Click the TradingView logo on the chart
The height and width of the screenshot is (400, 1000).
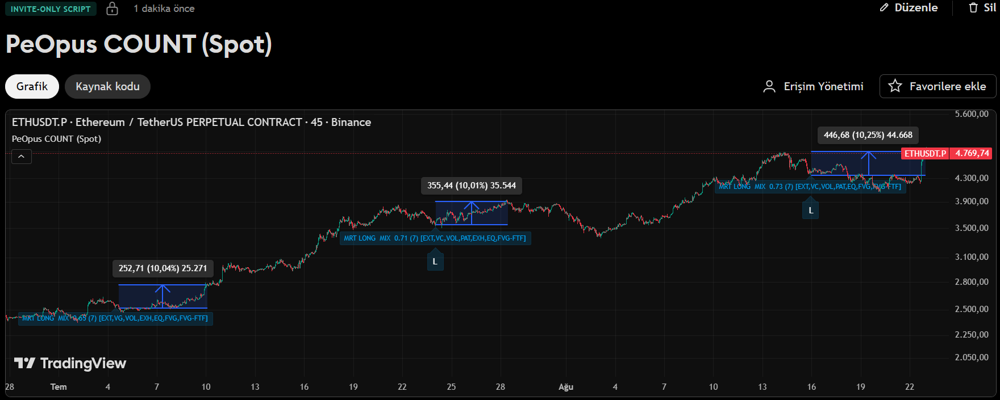point(70,363)
